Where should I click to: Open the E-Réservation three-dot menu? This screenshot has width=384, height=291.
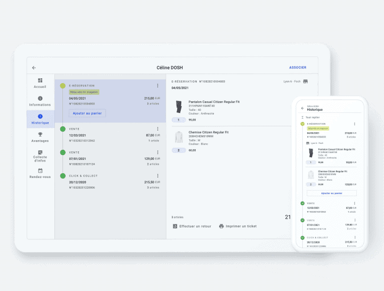157,85
